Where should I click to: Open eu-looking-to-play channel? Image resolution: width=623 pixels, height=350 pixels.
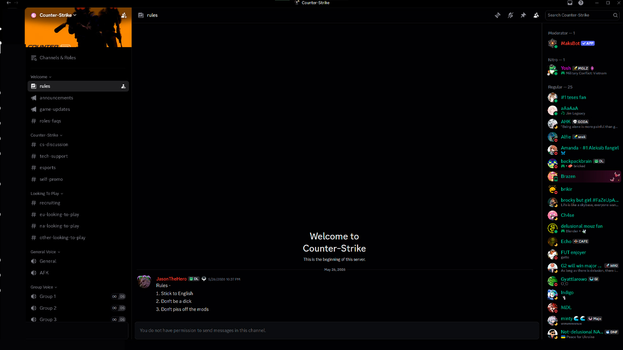pos(78,214)
